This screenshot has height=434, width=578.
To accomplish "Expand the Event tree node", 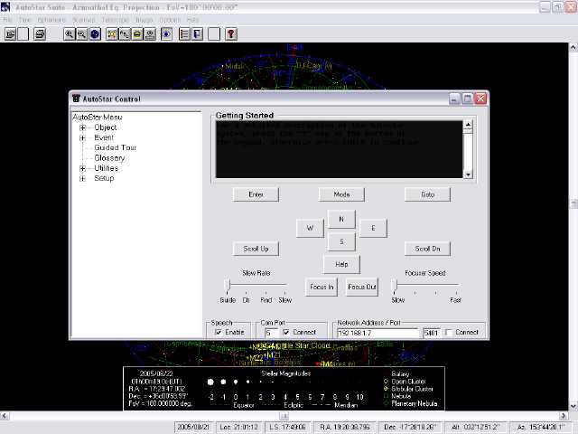I will click(82, 137).
